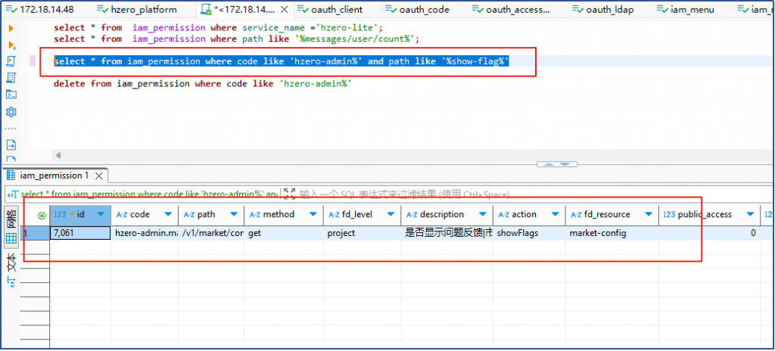Toggle the green record-mode icon in grid corner
The height and width of the screenshot is (351, 775).
tap(40, 215)
